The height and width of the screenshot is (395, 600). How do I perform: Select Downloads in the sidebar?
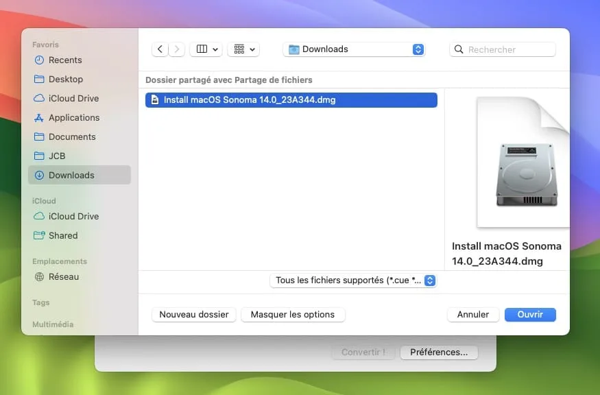tap(80, 175)
